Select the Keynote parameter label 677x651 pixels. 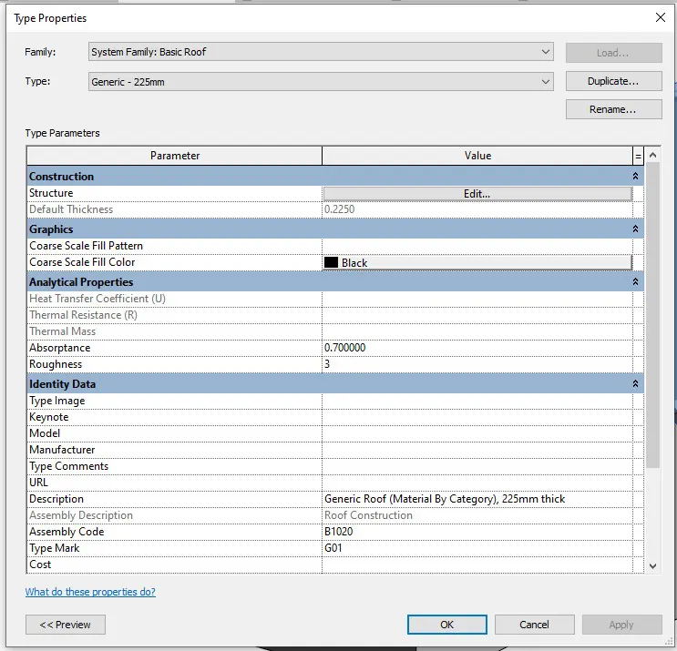click(49, 417)
